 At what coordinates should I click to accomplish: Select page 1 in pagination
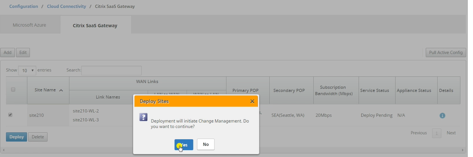(x=437, y=133)
